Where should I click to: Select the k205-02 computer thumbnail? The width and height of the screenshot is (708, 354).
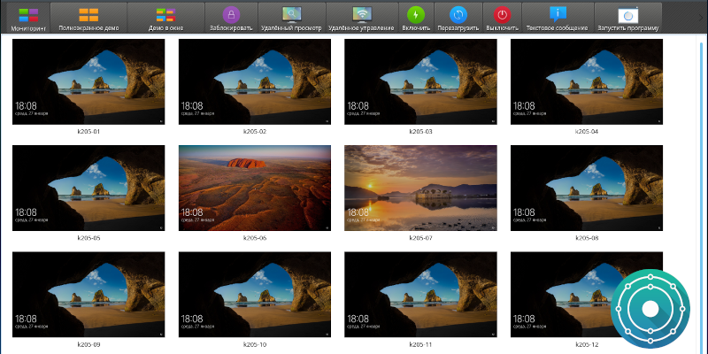pyautogui.click(x=255, y=81)
